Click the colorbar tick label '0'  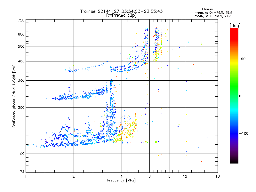(240, 96)
